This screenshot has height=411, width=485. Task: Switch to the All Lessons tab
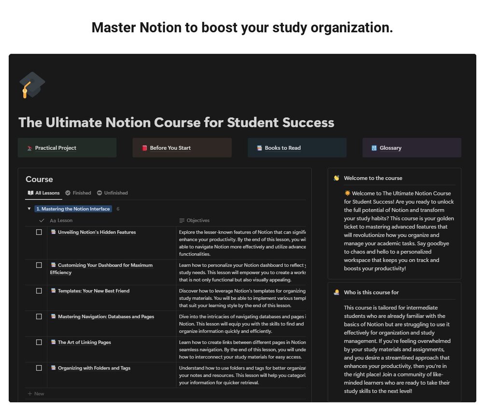coord(43,193)
